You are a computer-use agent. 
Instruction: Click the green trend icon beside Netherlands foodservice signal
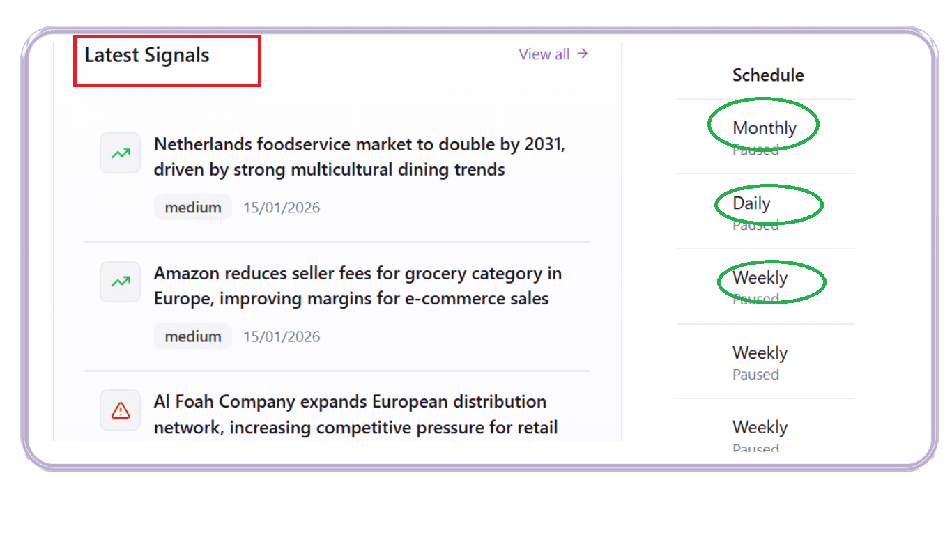coord(121,153)
